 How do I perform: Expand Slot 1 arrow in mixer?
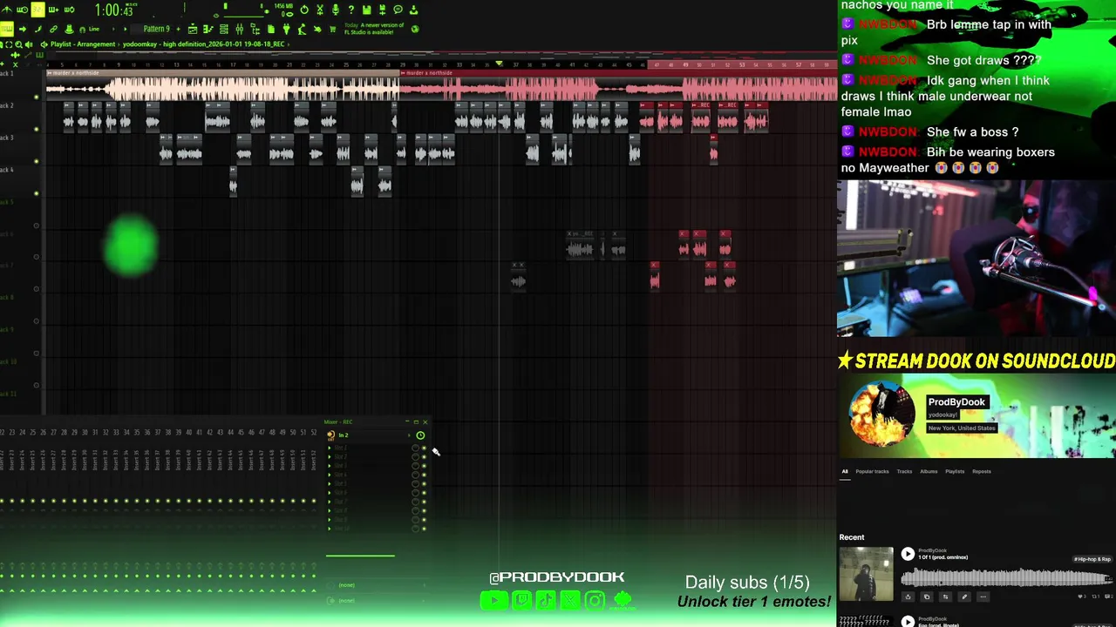click(330, 448)
